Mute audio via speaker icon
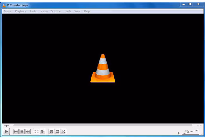The image size is (205, 139). 179,133
